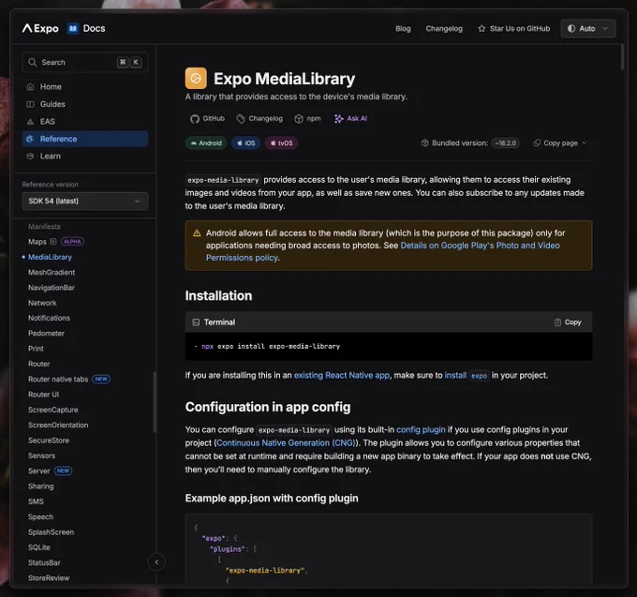637x597 pixels.
Task: Click the EAS sidebar icon
Action: click(31, 122)
